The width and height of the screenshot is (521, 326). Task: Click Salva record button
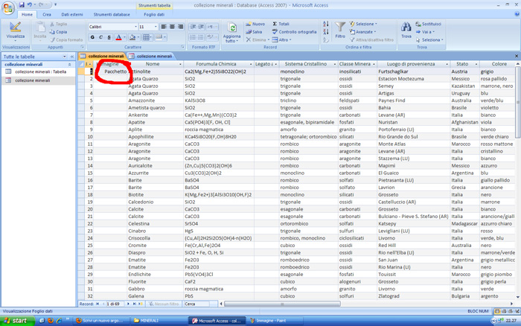coord(254,32)
